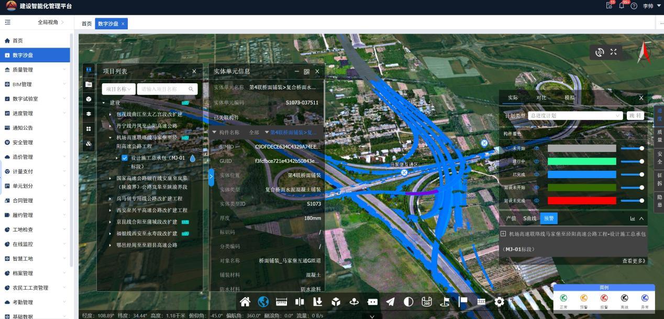Enter fullscreen using the expand arrows icon
The width and height of the screenshot is (664, 319).
click(x=614, y=52)
